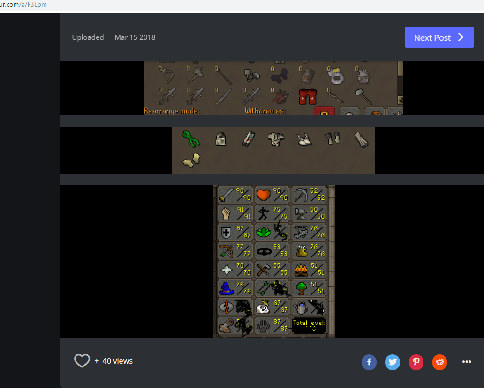This screenshot has height=388, width=484.
Task: Open the Crafting hammer and chisel skill
Action: point(263,270)
